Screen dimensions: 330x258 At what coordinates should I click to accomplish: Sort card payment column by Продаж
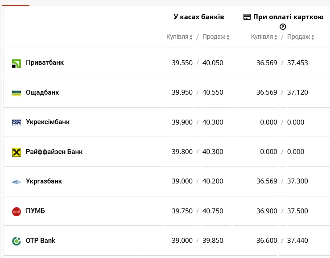point(301,37)
